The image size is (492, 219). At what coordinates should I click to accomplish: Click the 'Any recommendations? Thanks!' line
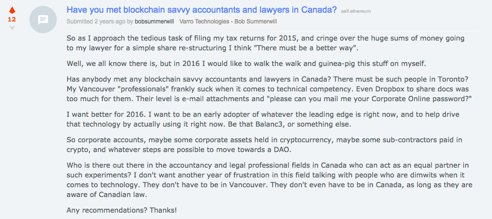(x=121, y=210)
